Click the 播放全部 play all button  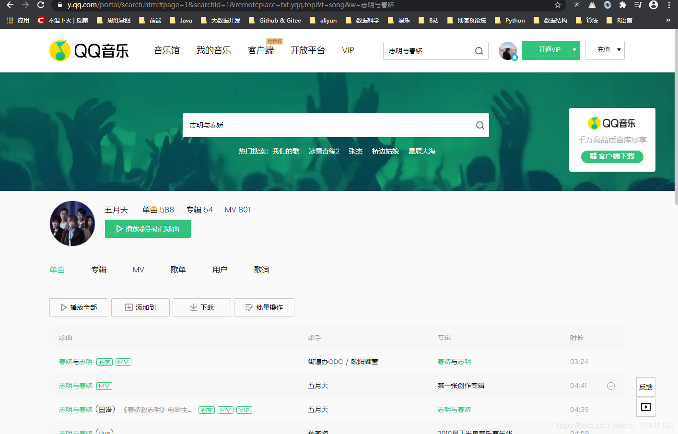pos(79,307)
